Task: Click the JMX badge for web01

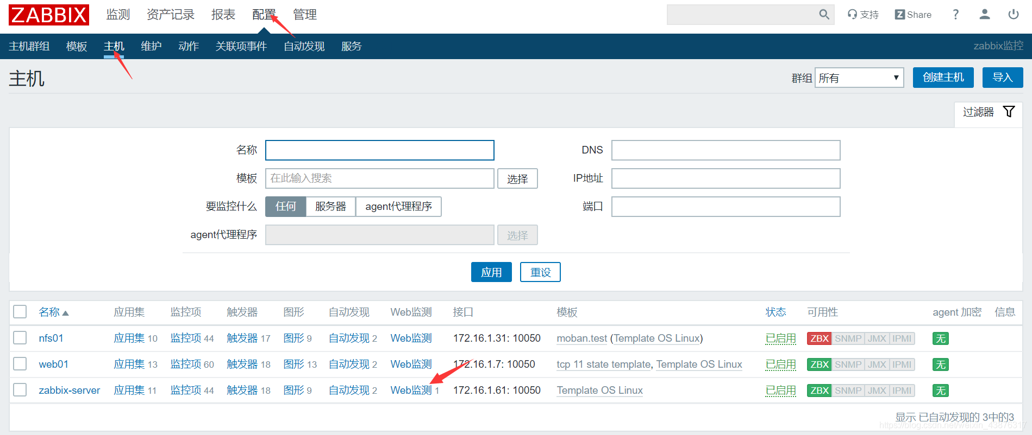Action: (x=877, y=364)
